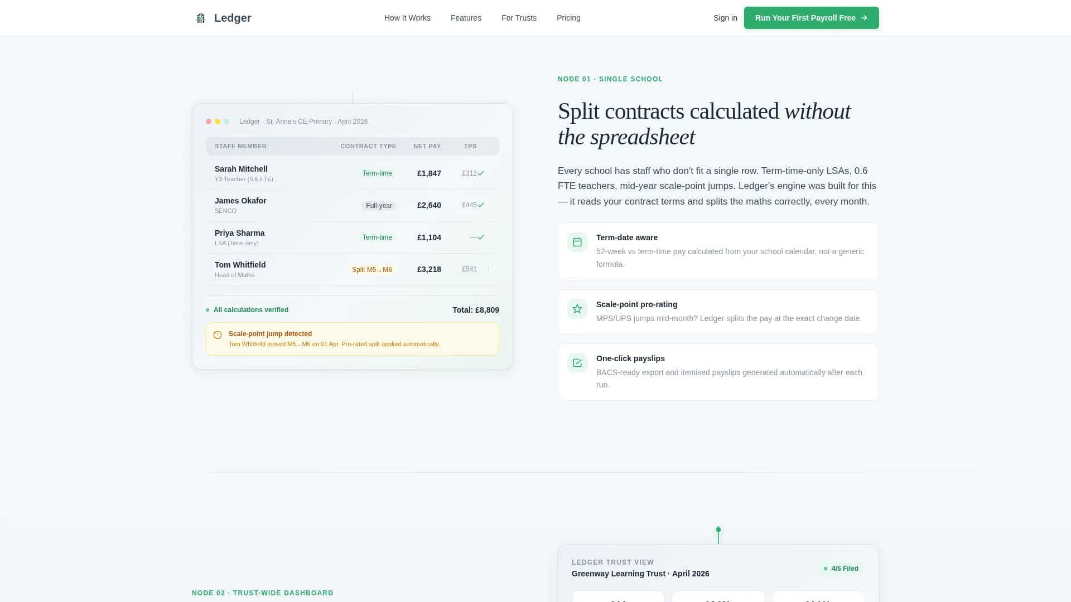Click the green window dot in mockup
Viewport: 1071px width, 602px height.
tap(226, 122)
